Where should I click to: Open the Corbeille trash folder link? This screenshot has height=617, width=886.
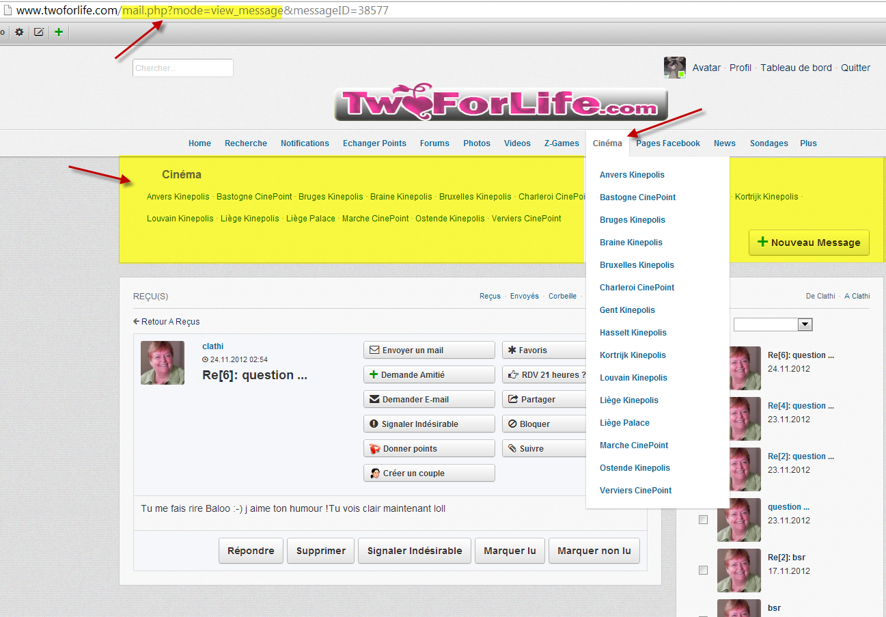(x=563, y=297)
